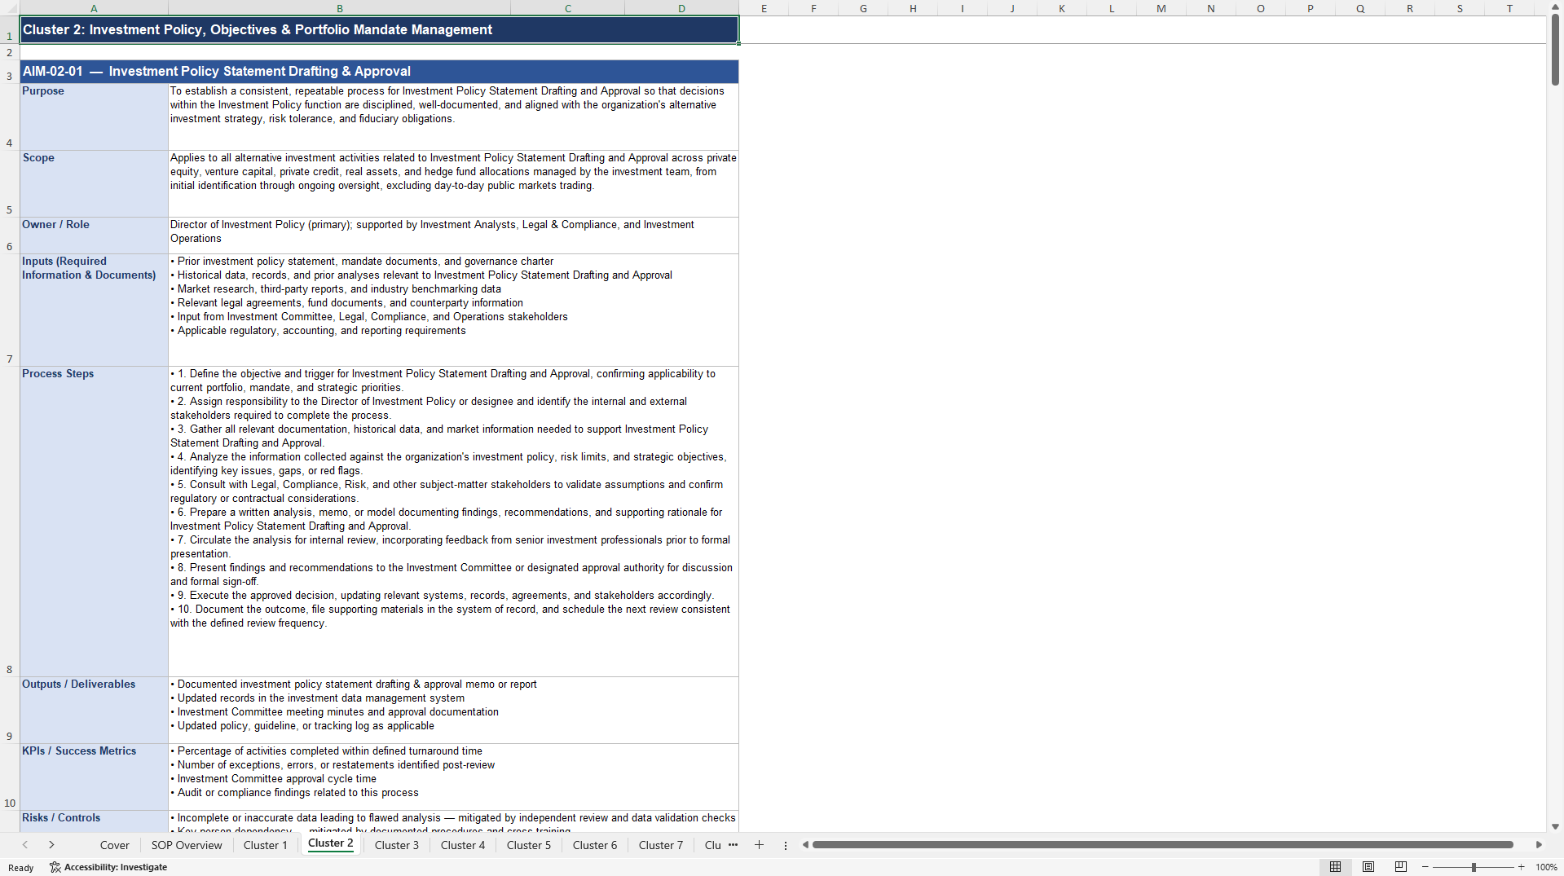
Task: Click the vertical scrollbar thumb
Action: (1555, 49)
